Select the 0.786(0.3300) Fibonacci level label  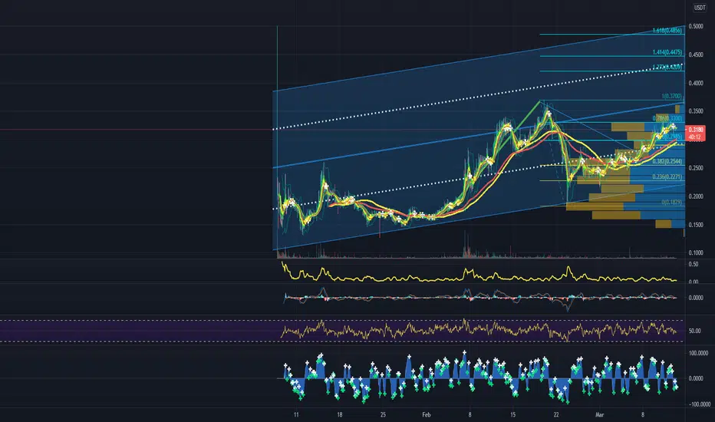[667, 119]
